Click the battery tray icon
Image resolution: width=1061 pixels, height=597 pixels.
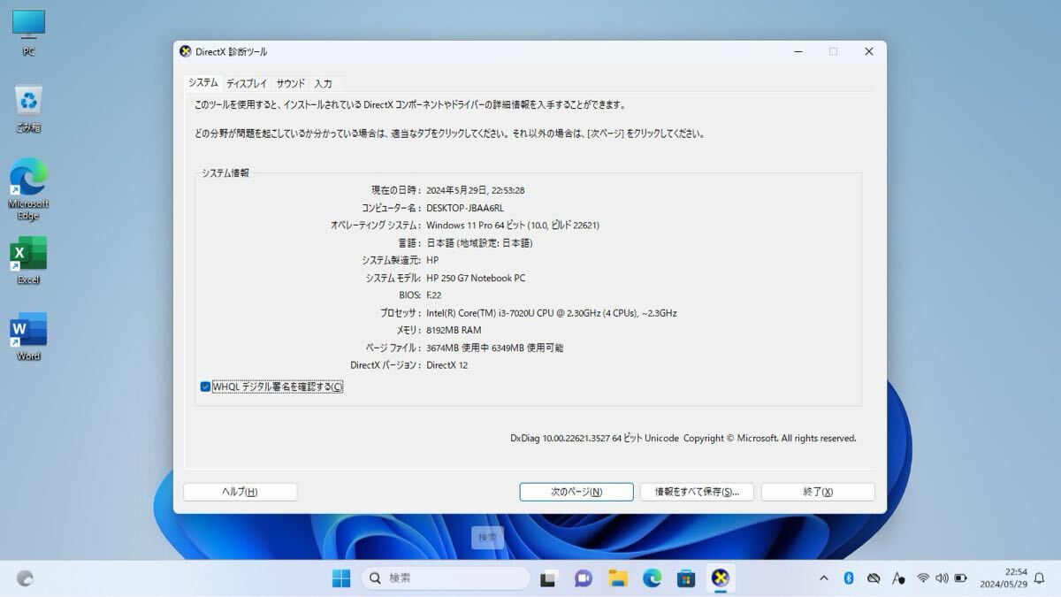click(961, 578)
